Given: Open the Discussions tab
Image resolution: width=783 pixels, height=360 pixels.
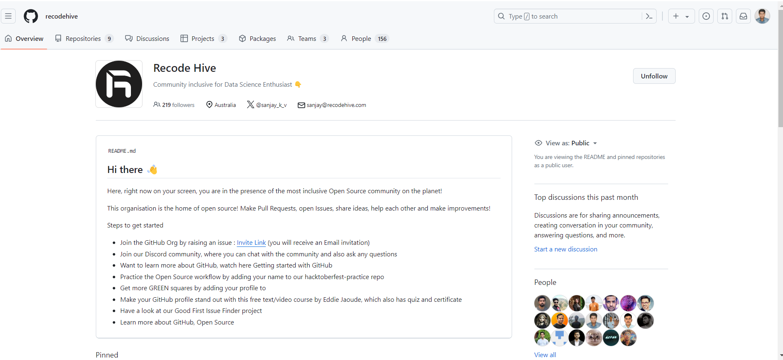Looking at the screenshot, I should point(147,38).
